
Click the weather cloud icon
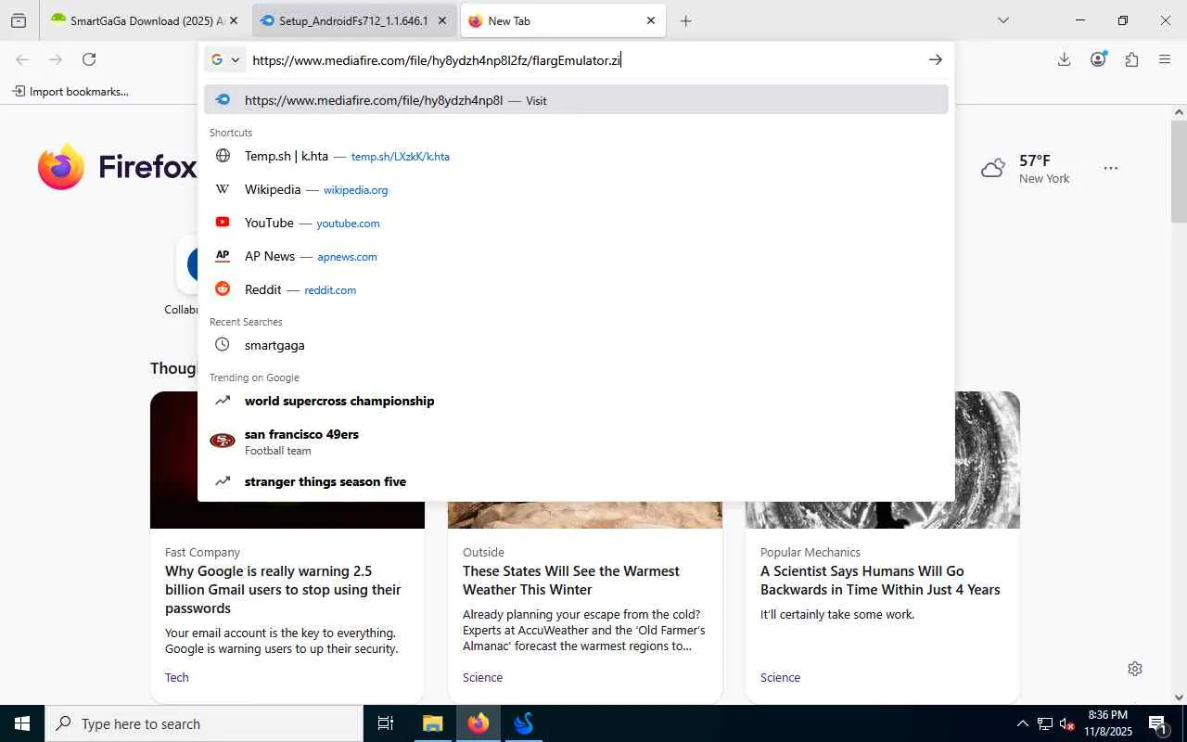coord(993,168)
